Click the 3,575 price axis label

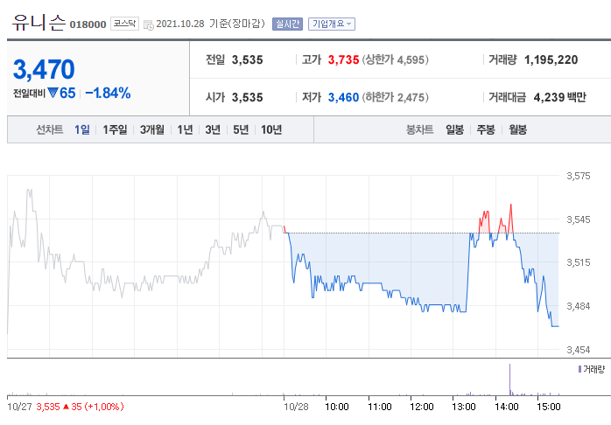coord(579,176)
